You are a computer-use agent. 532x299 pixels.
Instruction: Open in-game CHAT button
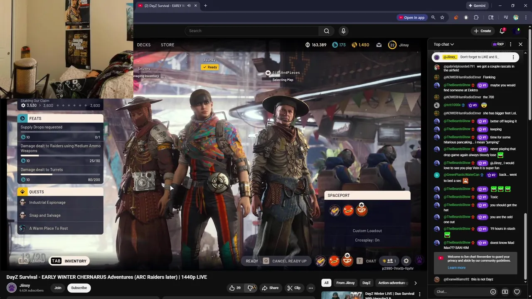coord(367,261)
